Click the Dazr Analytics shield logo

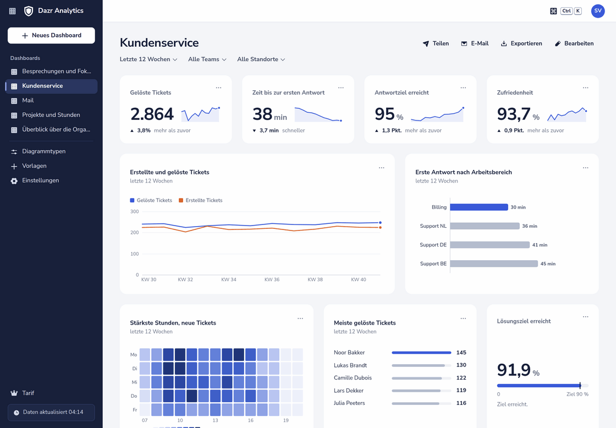point(29,11)
